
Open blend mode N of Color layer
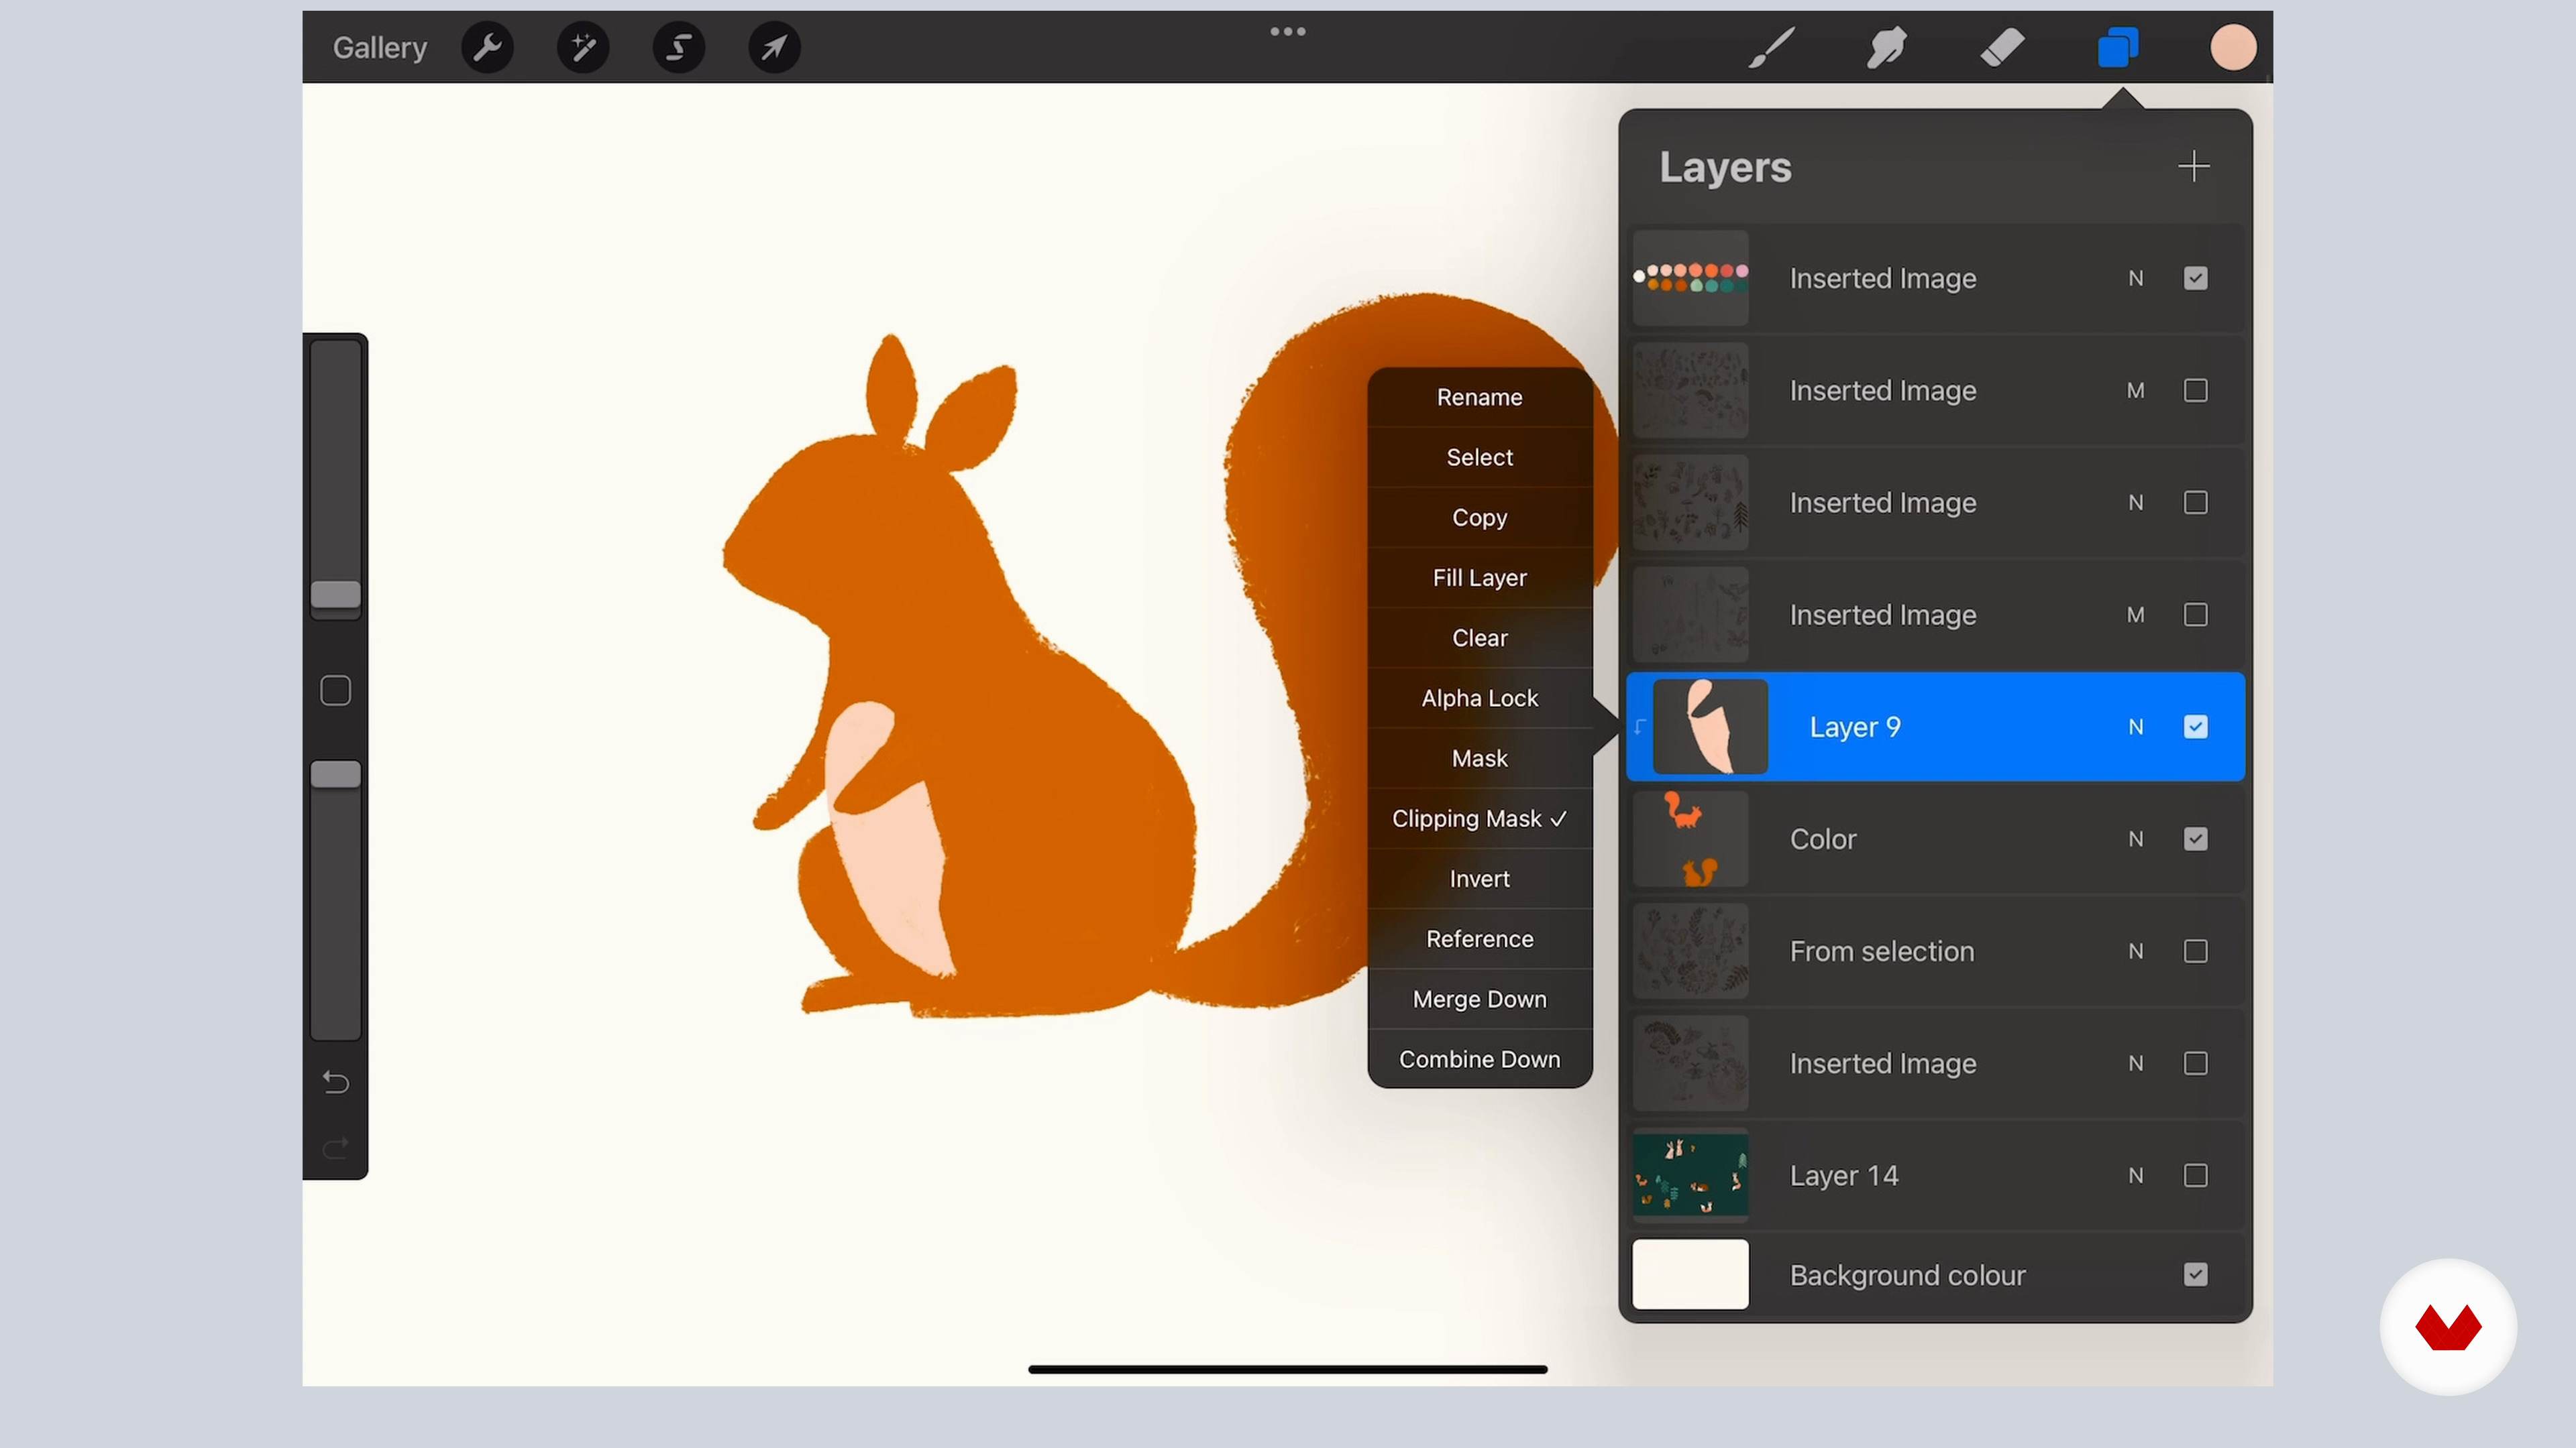pyautogui.click(x=2135, y=839)
